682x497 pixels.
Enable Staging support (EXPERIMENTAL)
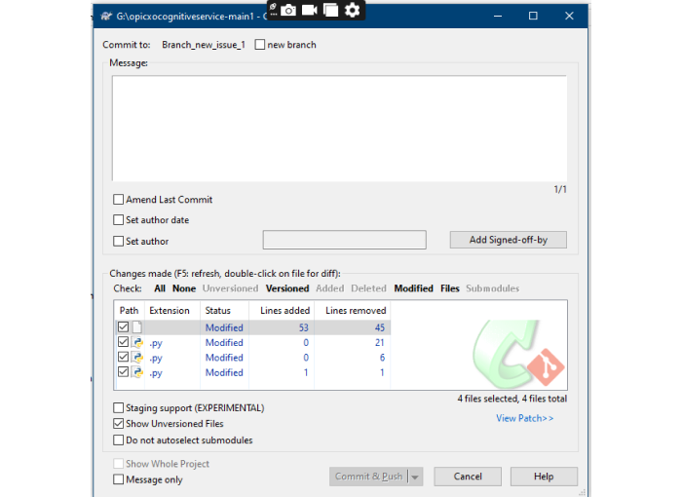[x=118, y=407]
